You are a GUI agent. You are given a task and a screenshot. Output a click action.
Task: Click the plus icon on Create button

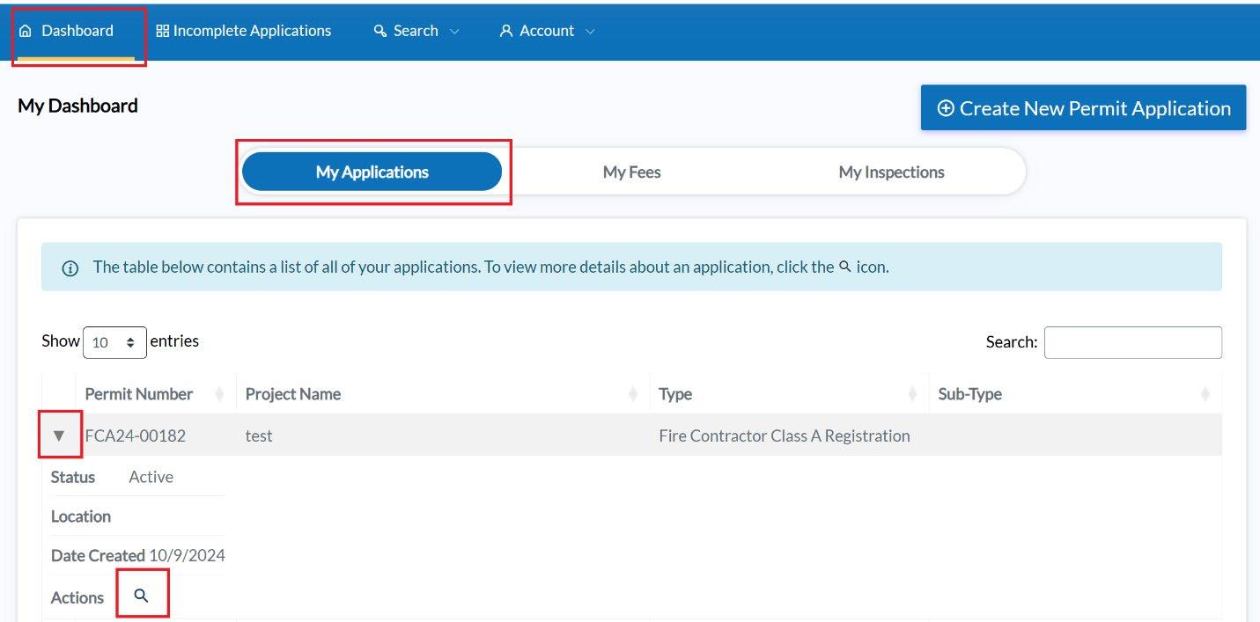946,108
